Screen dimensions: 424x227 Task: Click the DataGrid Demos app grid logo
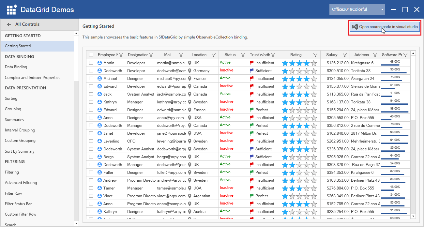click(11, 10)
